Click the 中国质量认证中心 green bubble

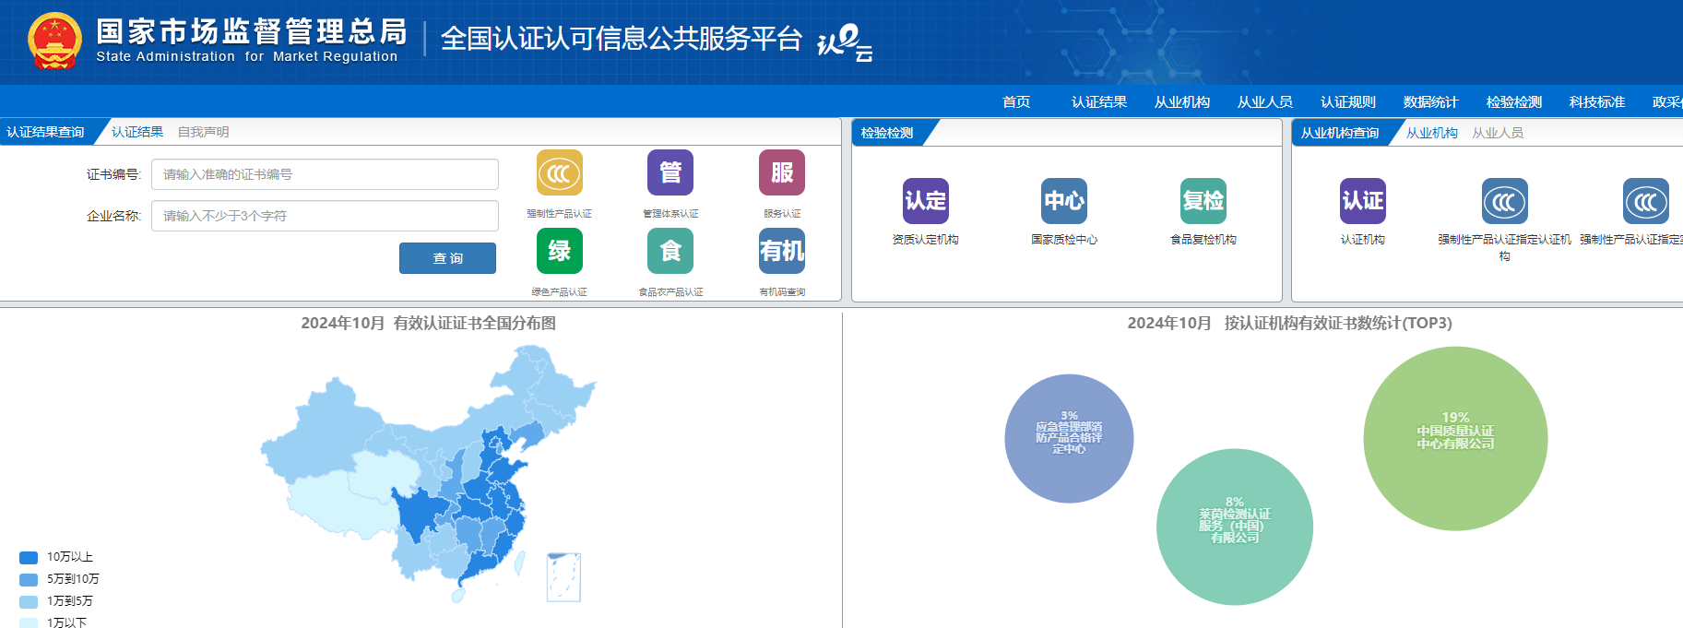[1455, 438]
